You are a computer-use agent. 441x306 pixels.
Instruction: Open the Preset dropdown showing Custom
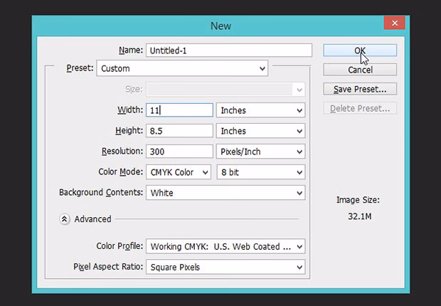(182, 69)
